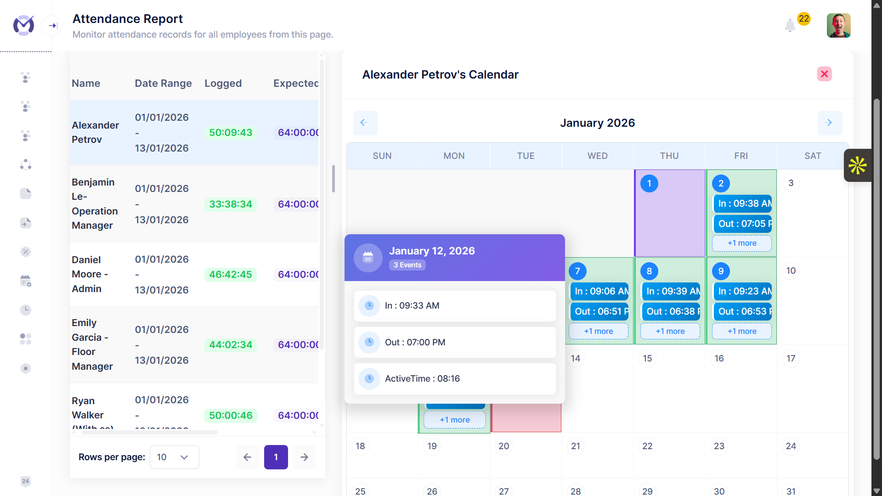Viewport: 882px width, 496px height.
Task: Show '+1 more' events on January 9
Action: coord(741,331)
